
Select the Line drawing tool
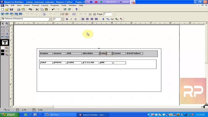(x=7, y=27)
